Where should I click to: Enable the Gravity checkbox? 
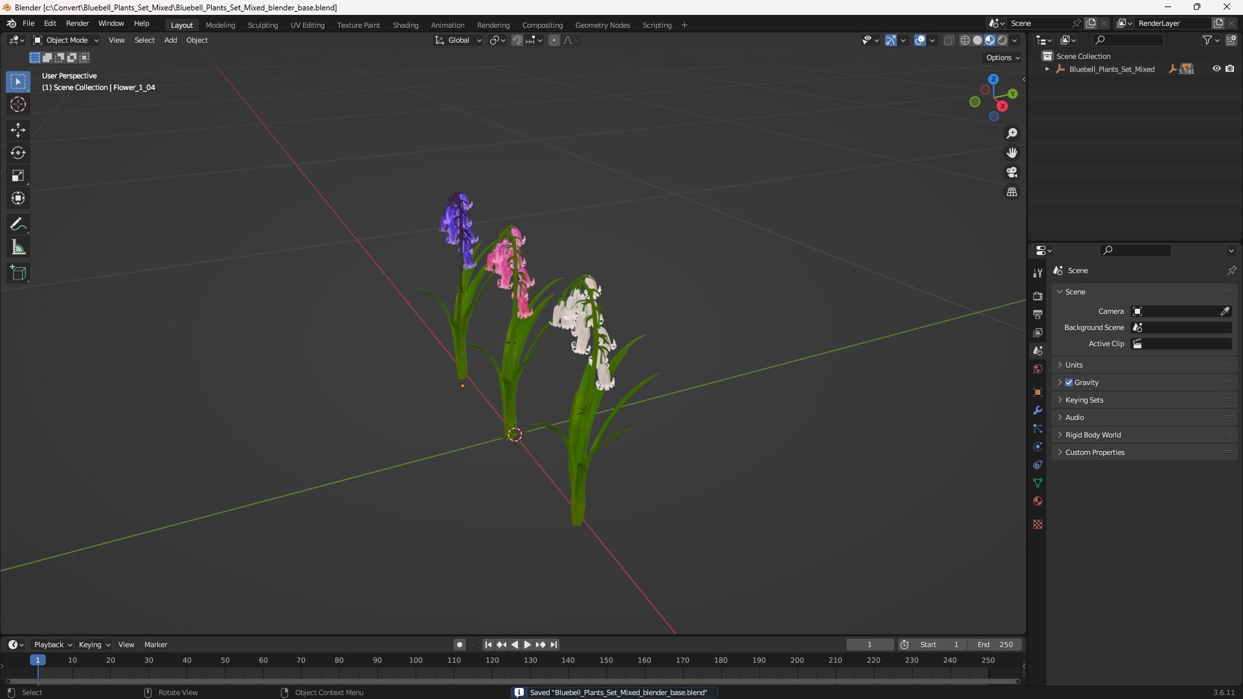pos(1069,383)
